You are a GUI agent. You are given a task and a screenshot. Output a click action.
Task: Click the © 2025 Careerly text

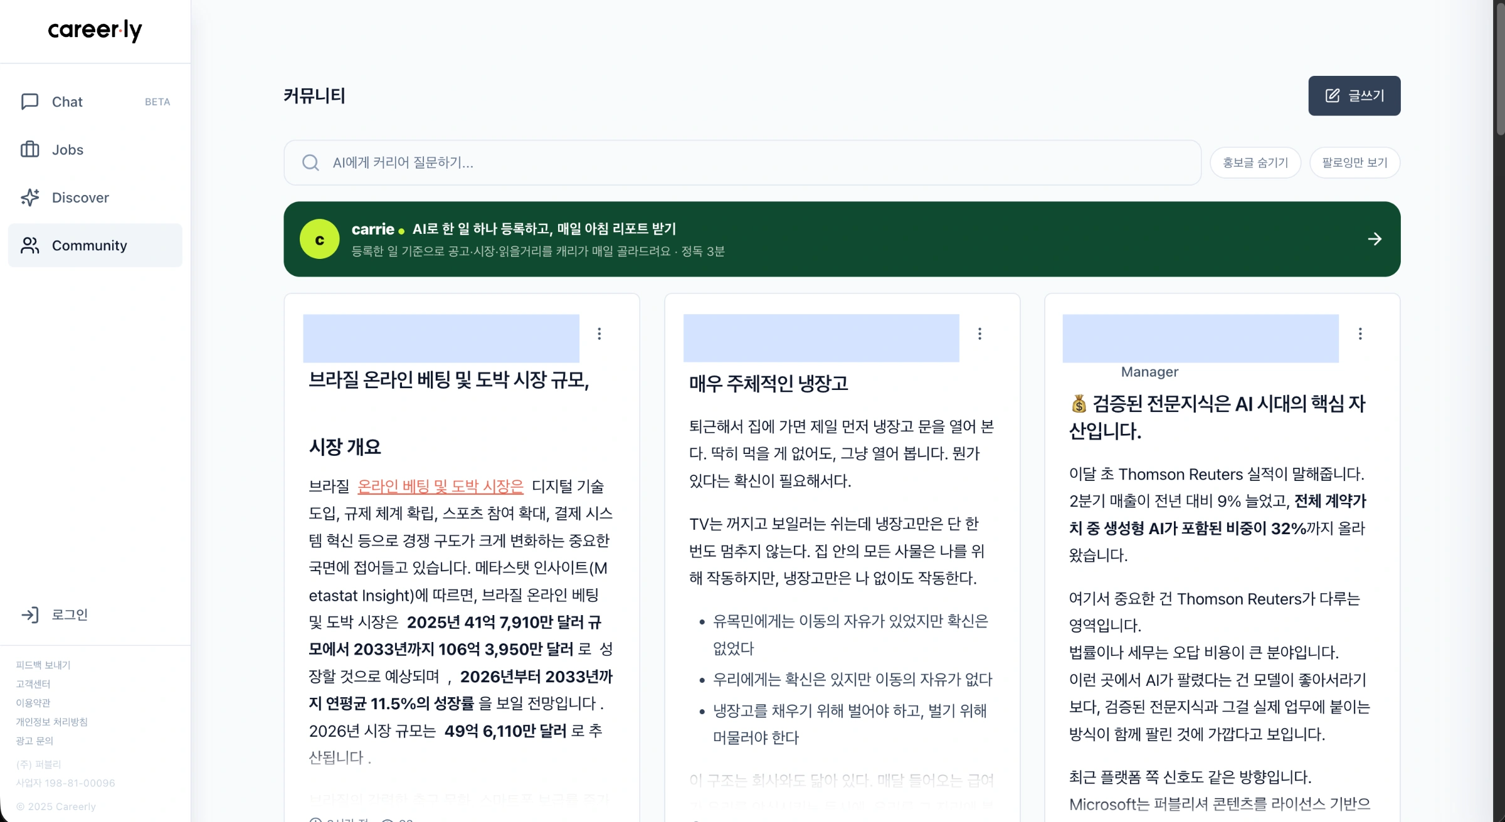[56, 806]
